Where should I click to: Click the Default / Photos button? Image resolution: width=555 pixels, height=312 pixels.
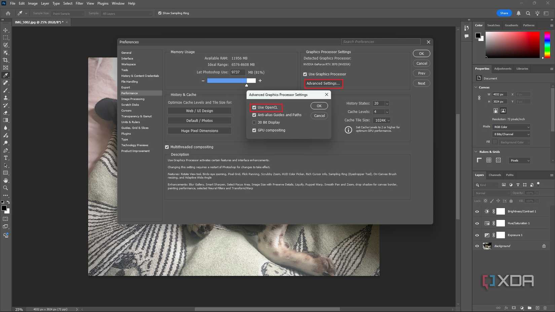click(199, 120)
